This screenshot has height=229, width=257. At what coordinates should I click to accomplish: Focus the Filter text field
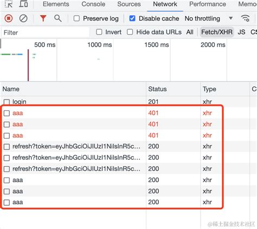click(x=45, y=32)
